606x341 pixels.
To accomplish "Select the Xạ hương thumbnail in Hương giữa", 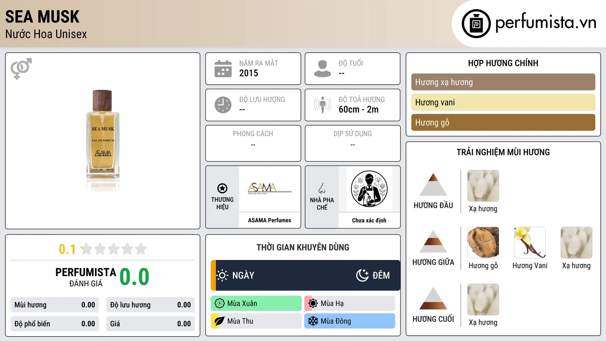I will [x=576, y=243].
